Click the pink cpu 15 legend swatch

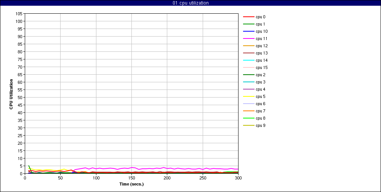248,68
